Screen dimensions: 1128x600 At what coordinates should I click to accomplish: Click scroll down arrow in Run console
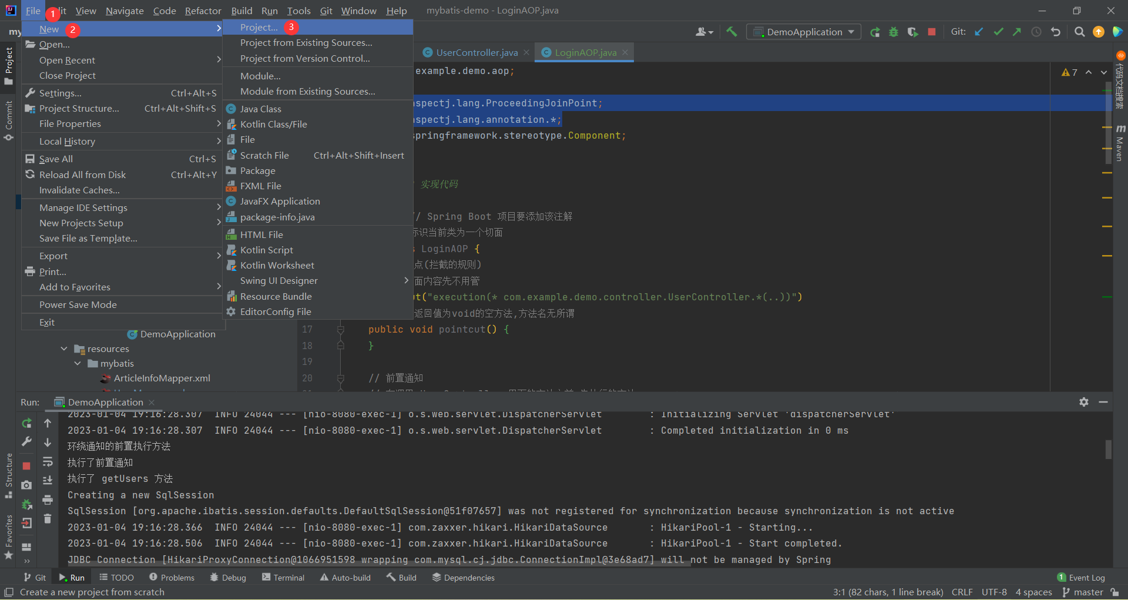(x=48, y=442)
